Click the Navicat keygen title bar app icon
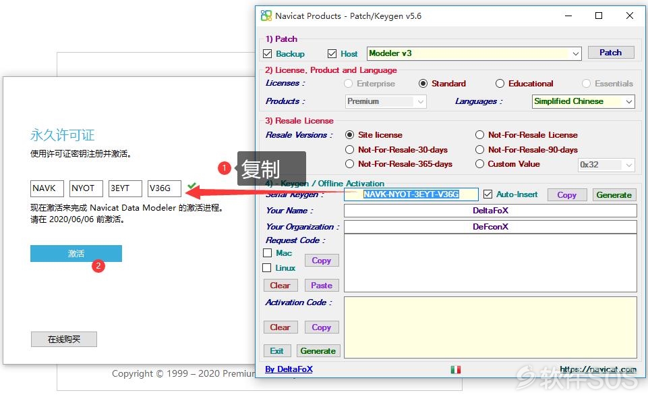The width and height of the screenshot is (648, 397). 266,16
